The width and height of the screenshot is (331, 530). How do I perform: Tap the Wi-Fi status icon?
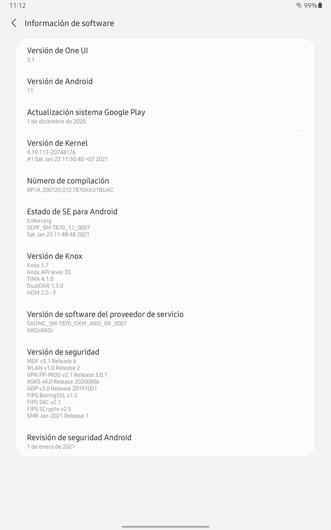click(x=299, y=5)
